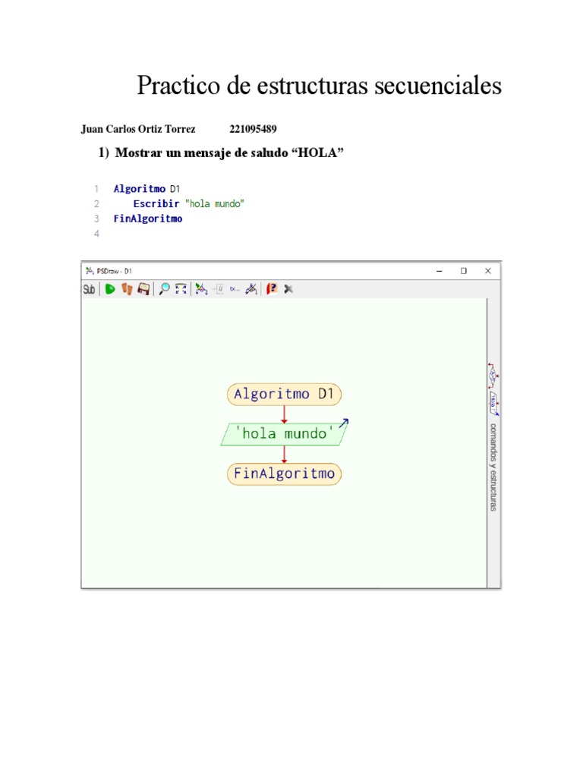Click the Sub (subprocess) toolbar button
This screenshot has height=777, width=583.
(90, 289)
